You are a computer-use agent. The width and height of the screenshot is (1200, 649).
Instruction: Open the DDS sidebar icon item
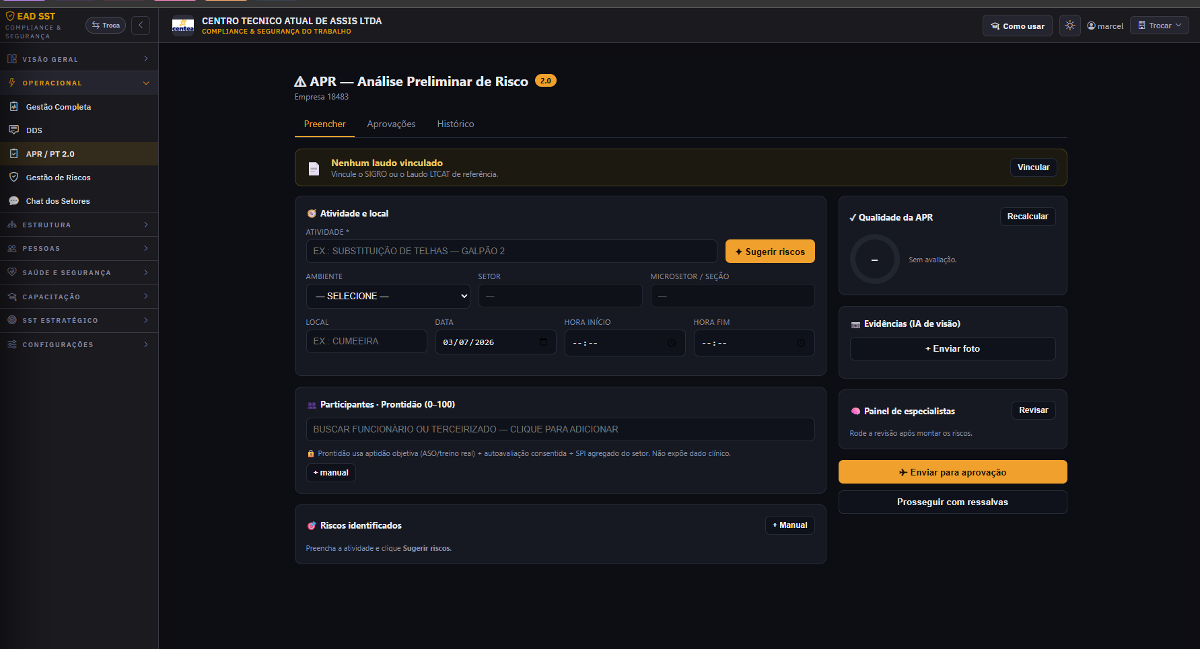click(x=13, y=130)
